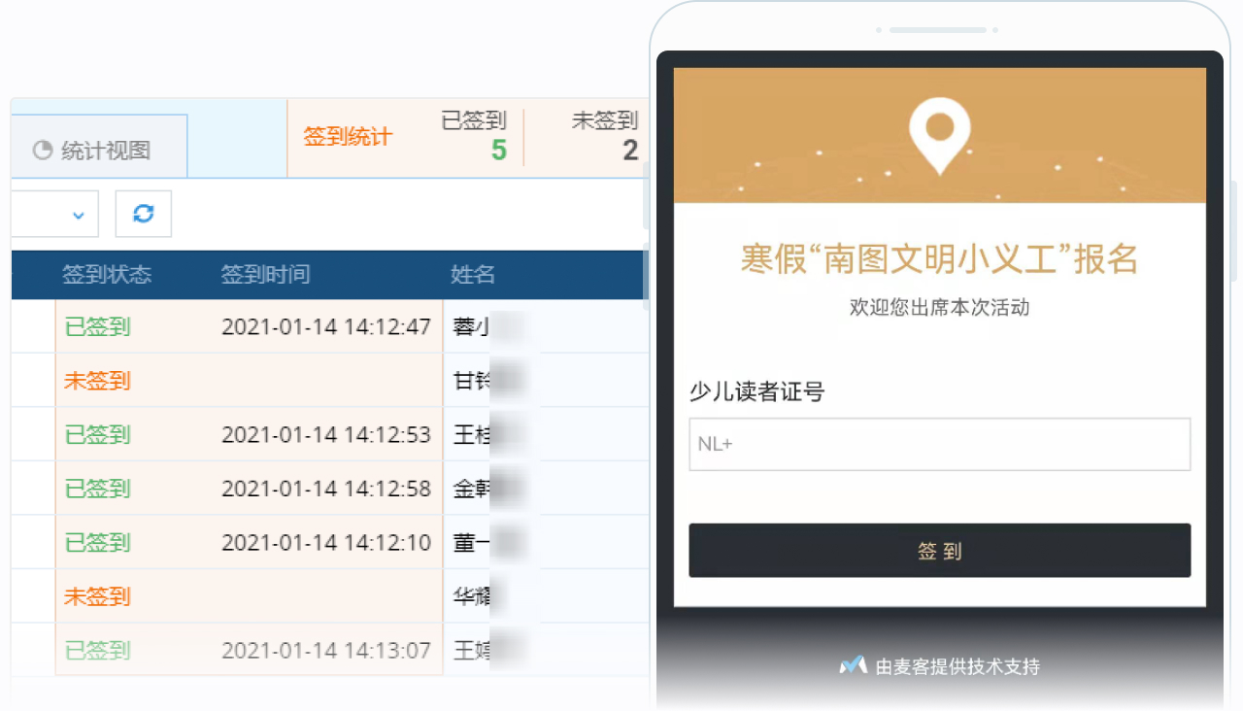Screen dimensions: 1243x711
Task: Click the 由麦客提供技术支持 link
Action: click(x=957, y=666)
